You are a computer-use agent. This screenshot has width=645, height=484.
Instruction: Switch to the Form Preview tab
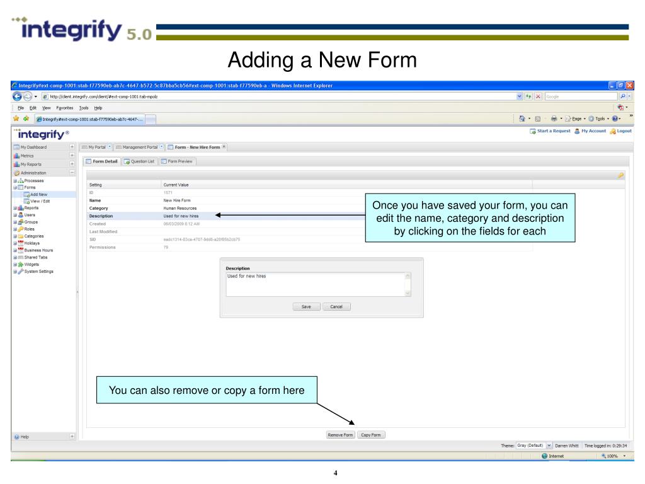(x=177, y=161)
